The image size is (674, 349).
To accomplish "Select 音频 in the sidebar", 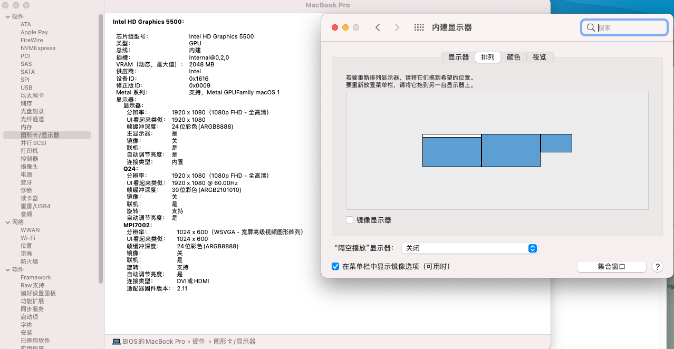I will 26,214.
